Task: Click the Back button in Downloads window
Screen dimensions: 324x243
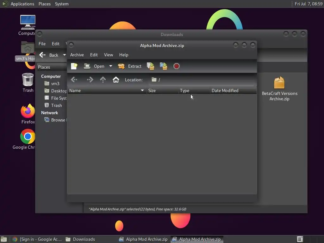Action: (49, 55)
